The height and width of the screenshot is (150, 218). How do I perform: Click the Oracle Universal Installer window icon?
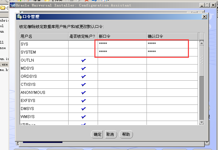tap(13, 5)
